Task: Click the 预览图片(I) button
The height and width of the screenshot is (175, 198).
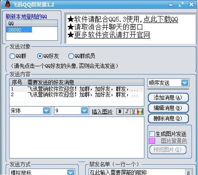Action: click(168, 149)
